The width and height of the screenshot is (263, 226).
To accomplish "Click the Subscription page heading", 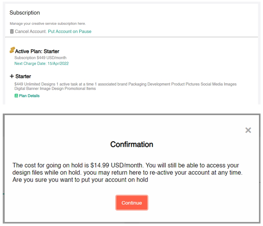I will [25, 13].
